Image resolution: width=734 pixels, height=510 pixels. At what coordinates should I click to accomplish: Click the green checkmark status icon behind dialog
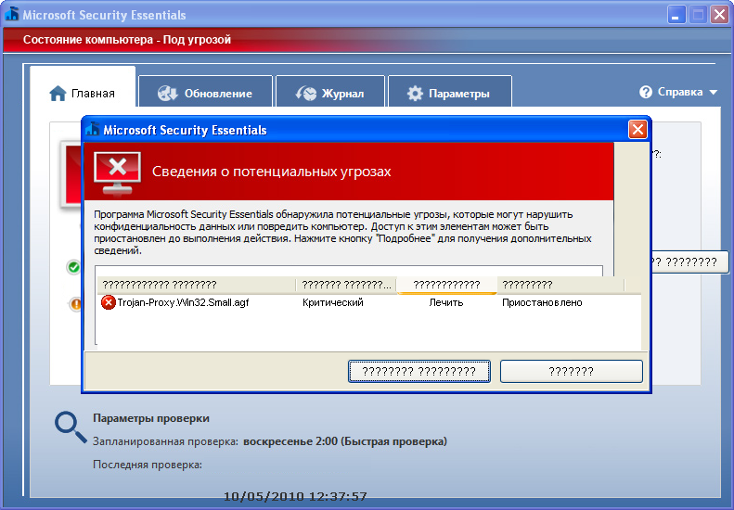click(x=74, y=267)
